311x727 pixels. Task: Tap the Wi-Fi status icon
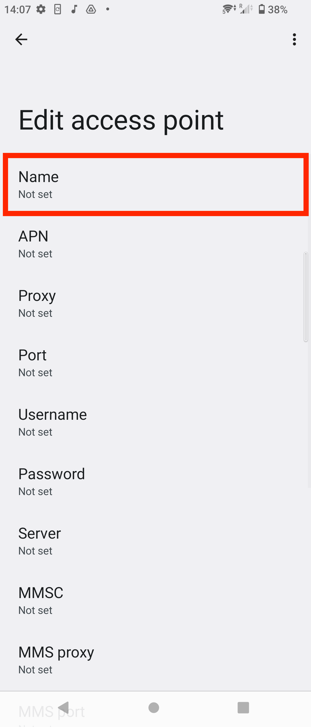coord(227,9)
